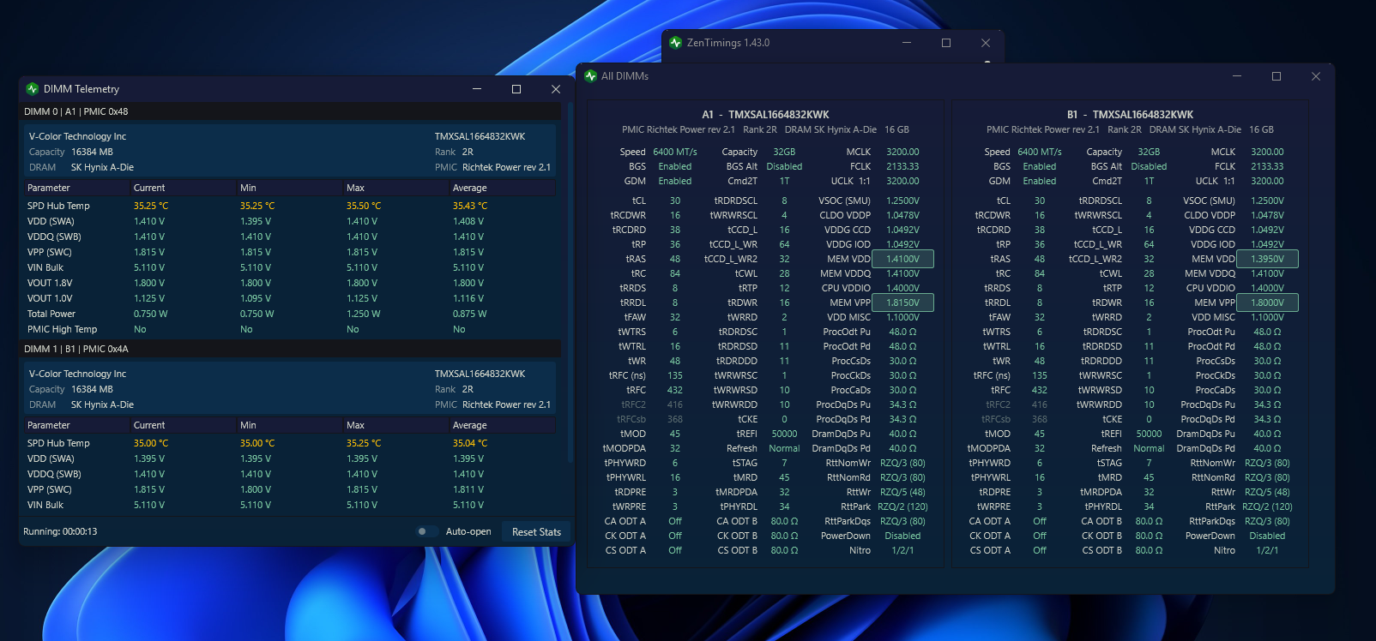This screenshot has width=1376, height=641.
Task: Click the Reset Stats button
Action: tap(536, 532)
